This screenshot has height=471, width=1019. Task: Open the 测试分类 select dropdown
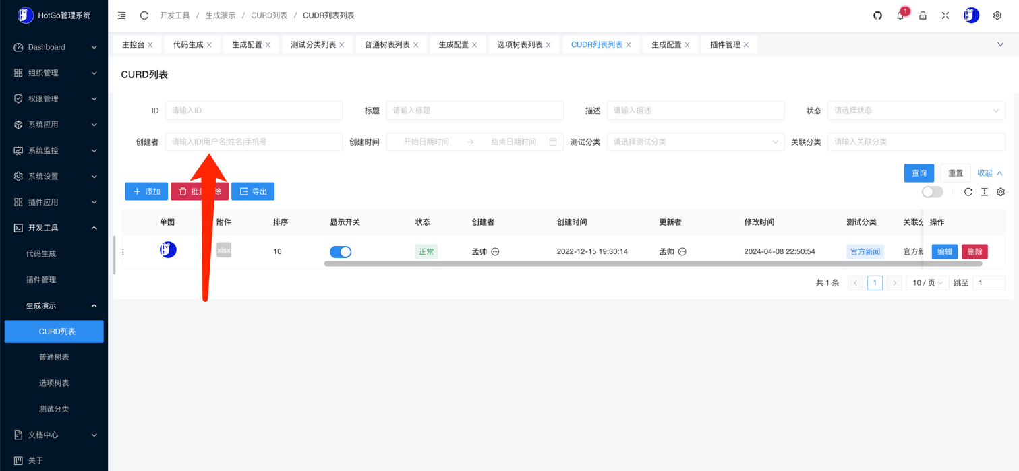point(695,142)
